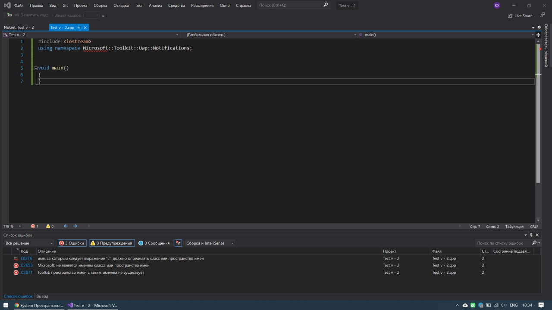Open the Правка menu
Screen dimensions: 552x310
(x=37, y=6)
